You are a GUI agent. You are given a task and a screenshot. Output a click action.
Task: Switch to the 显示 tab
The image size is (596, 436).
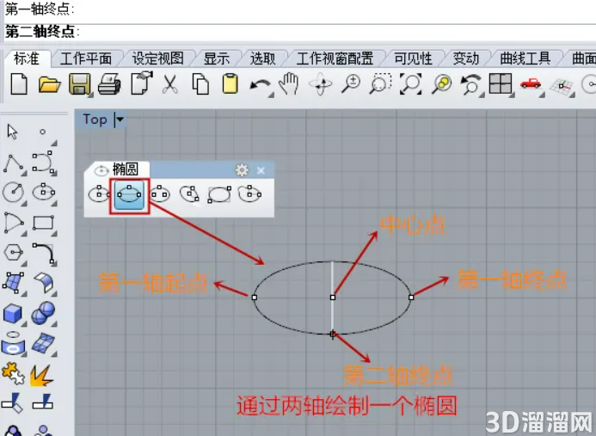[217, 58]
